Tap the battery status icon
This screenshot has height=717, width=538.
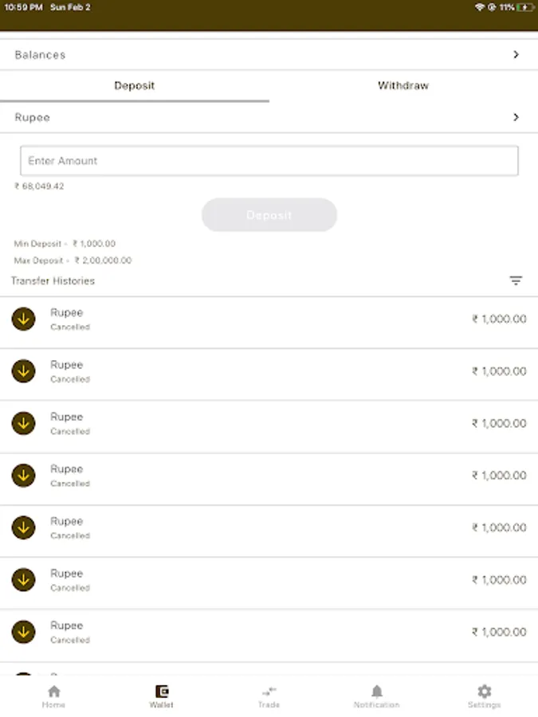pyautogui.click(x=525, y=7)
